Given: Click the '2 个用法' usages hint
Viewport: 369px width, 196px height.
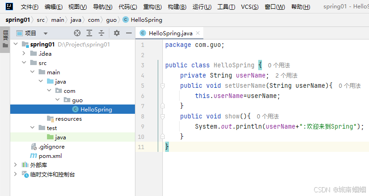Looking at the screenshot, I should tap(286, 75).
